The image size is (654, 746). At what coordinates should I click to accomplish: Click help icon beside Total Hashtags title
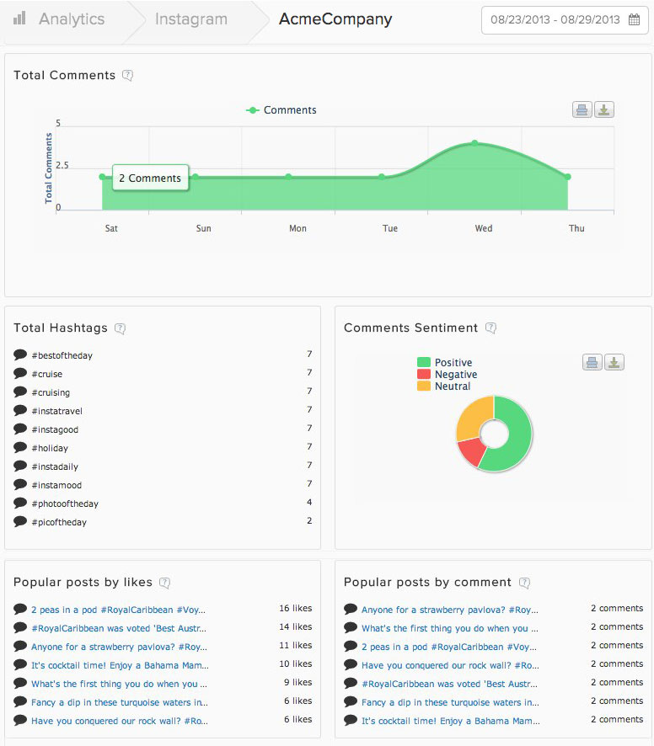121,328
